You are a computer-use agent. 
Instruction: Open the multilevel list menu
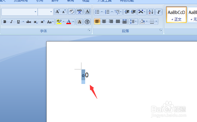(x=118, y=12)
